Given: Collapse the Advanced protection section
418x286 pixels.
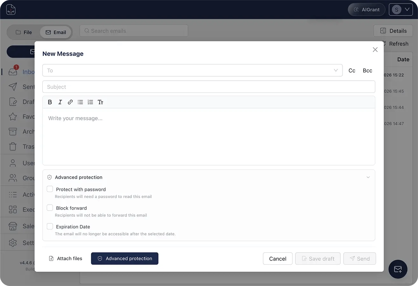Looking at the screenshot, I should point(368,177).
